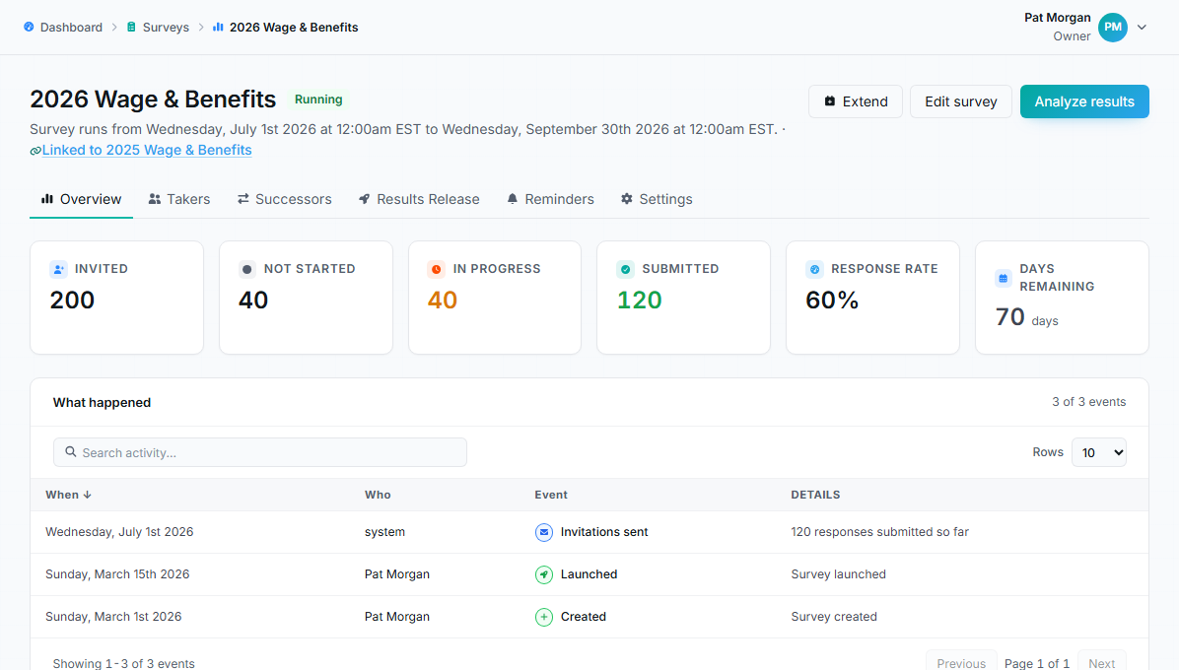Viewport: 1179px width, 670px height.
Task: Click the Invited count 200
Action: 72,301
